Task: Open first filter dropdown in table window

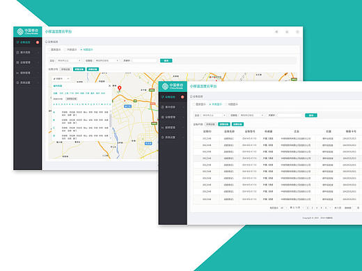Action: (x=213, y=115)
